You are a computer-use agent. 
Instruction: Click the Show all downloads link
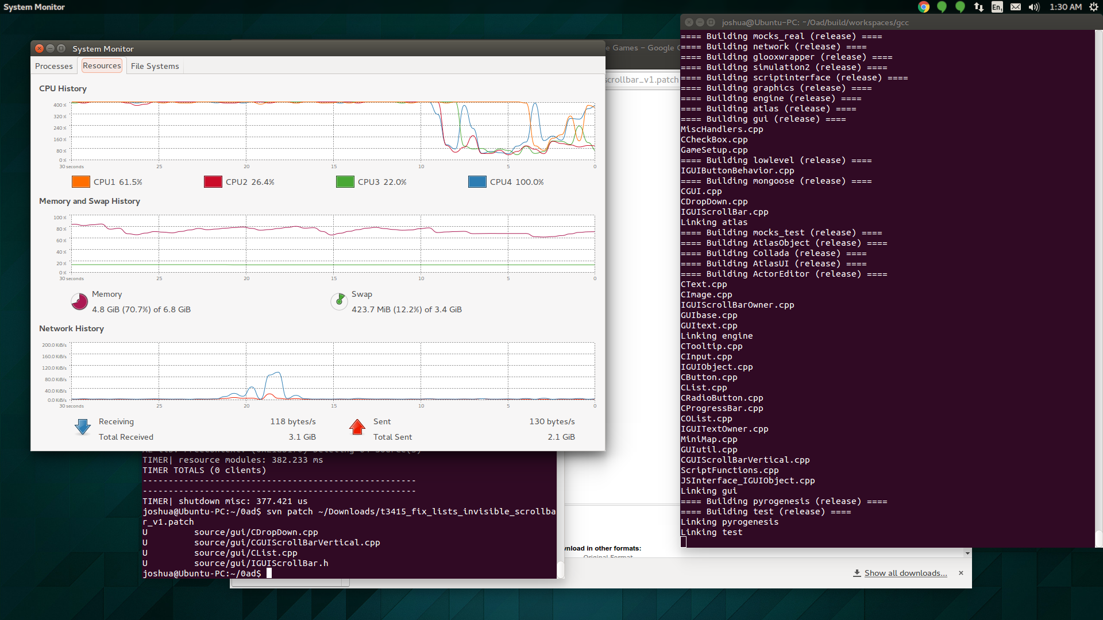905,573
